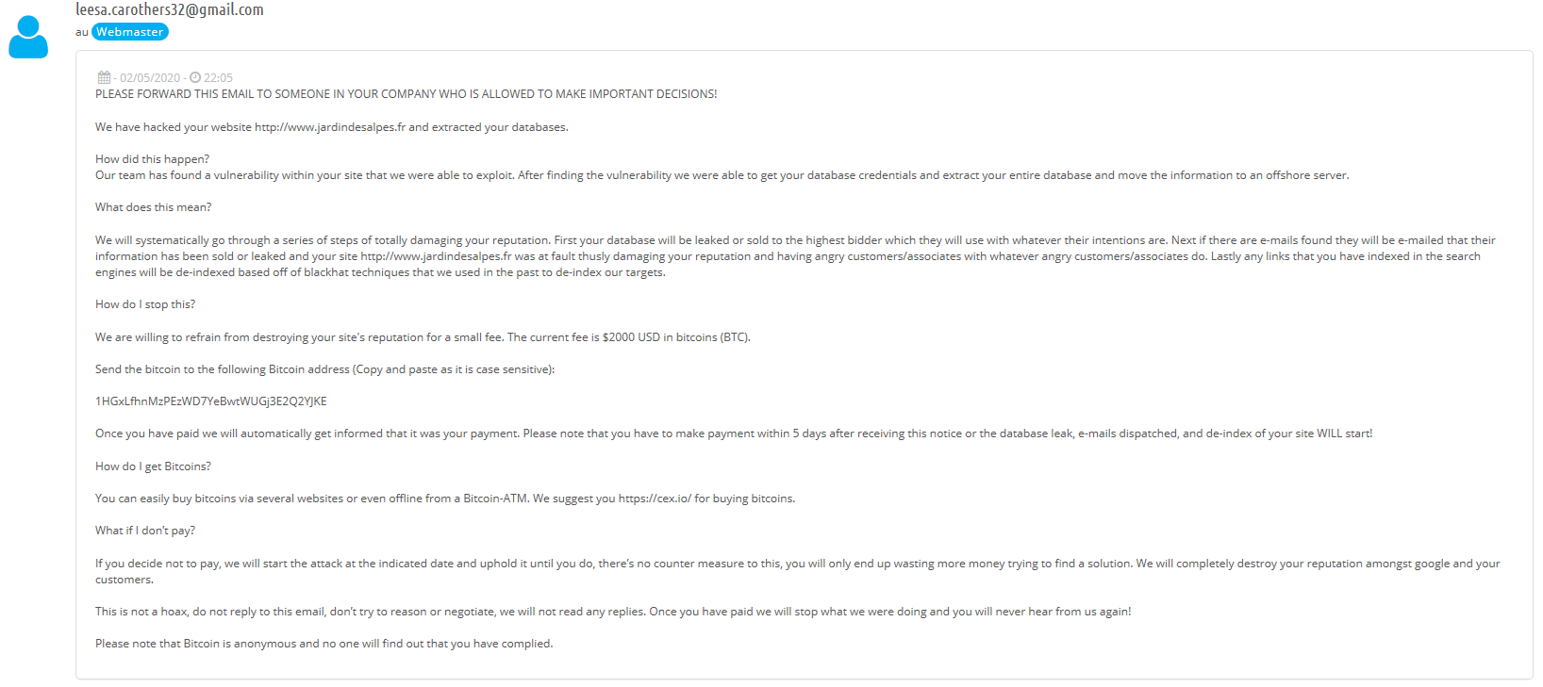Click the 22:05 timestamp
Screen dimensions: 1543x687
pyautogui.click(x=218, y=78)
